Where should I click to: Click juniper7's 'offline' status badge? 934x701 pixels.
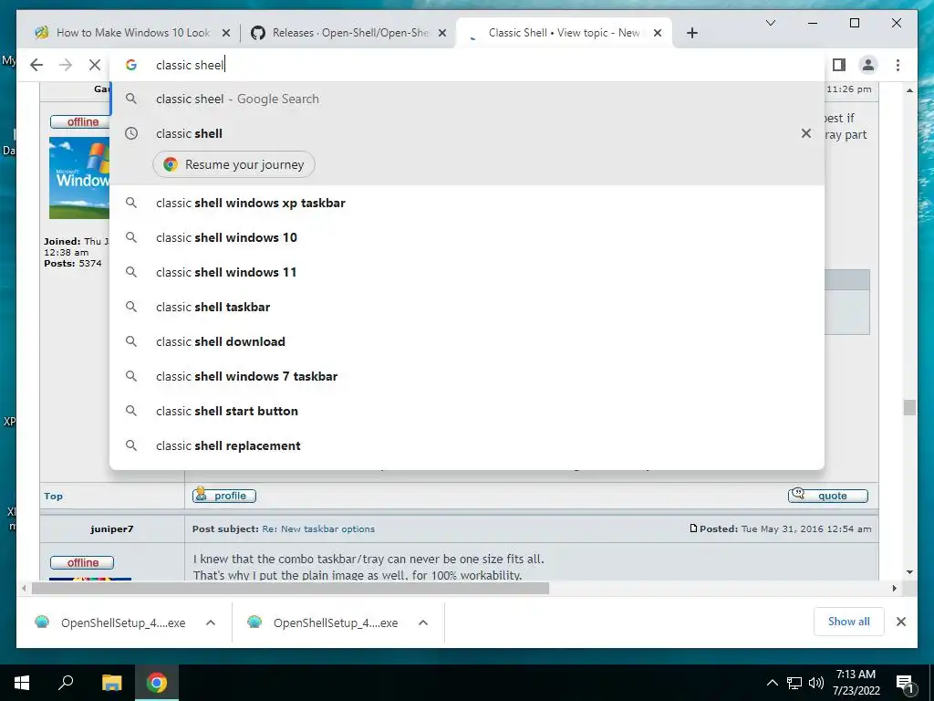(82, 562)
